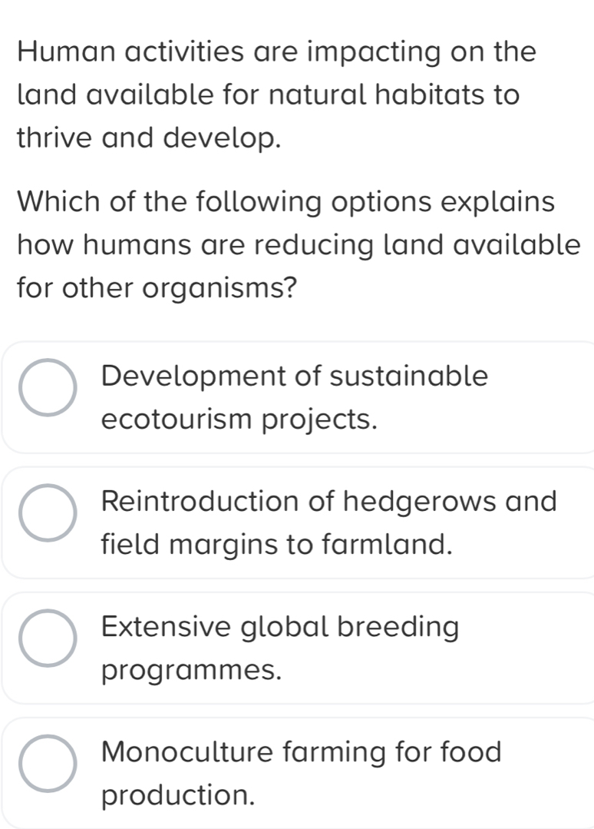Select the radio button for sustainable ecotourism projects

[48, 387]
